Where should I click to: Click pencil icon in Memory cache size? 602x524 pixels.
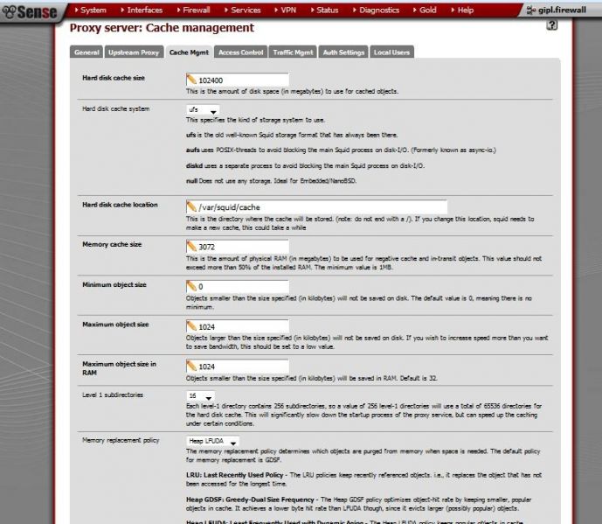[191, 246]
